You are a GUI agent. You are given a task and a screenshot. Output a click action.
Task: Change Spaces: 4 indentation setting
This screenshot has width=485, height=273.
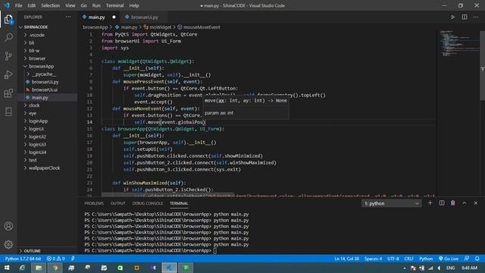click(373, 259)
